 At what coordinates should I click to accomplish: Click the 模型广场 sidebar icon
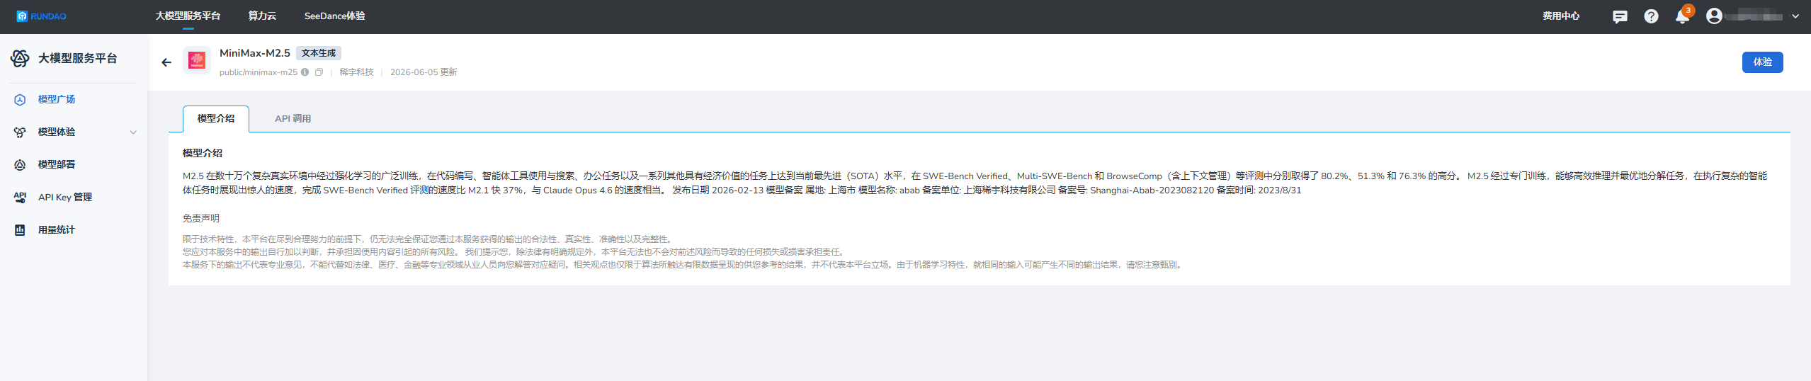coord(20,100)
